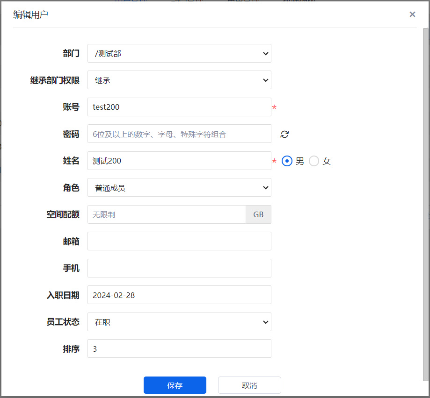
Task: Click the 员工状态 label
Action: [63, 322]
